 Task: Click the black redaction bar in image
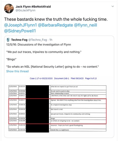pos(37,109)
